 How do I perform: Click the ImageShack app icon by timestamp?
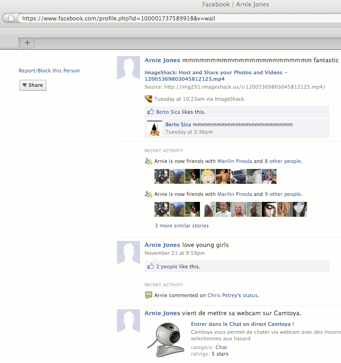(148, 99)
